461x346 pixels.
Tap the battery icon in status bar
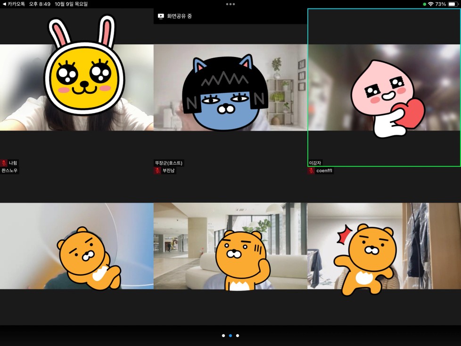click(x=452, y=4)
